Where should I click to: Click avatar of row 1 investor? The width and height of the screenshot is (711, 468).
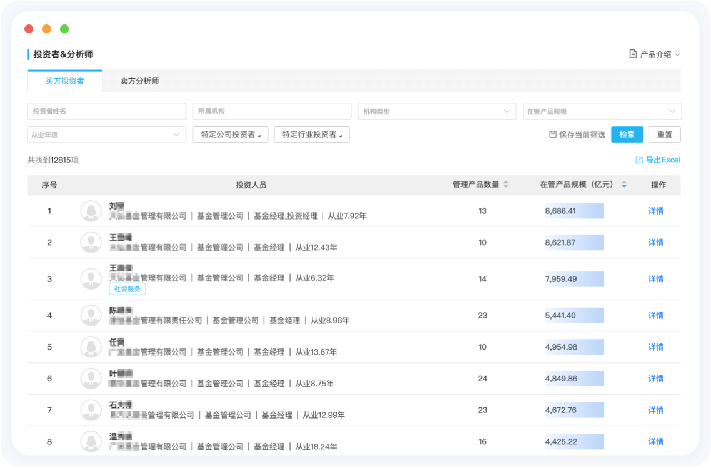click(91, 211)
